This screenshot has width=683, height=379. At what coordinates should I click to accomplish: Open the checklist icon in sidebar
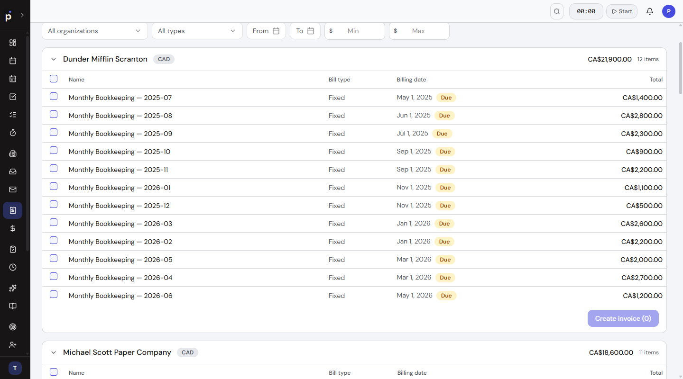(x=13, y=115)
